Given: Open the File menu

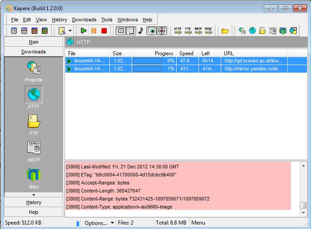Looking at the screenshot, I should coord(15,20).
